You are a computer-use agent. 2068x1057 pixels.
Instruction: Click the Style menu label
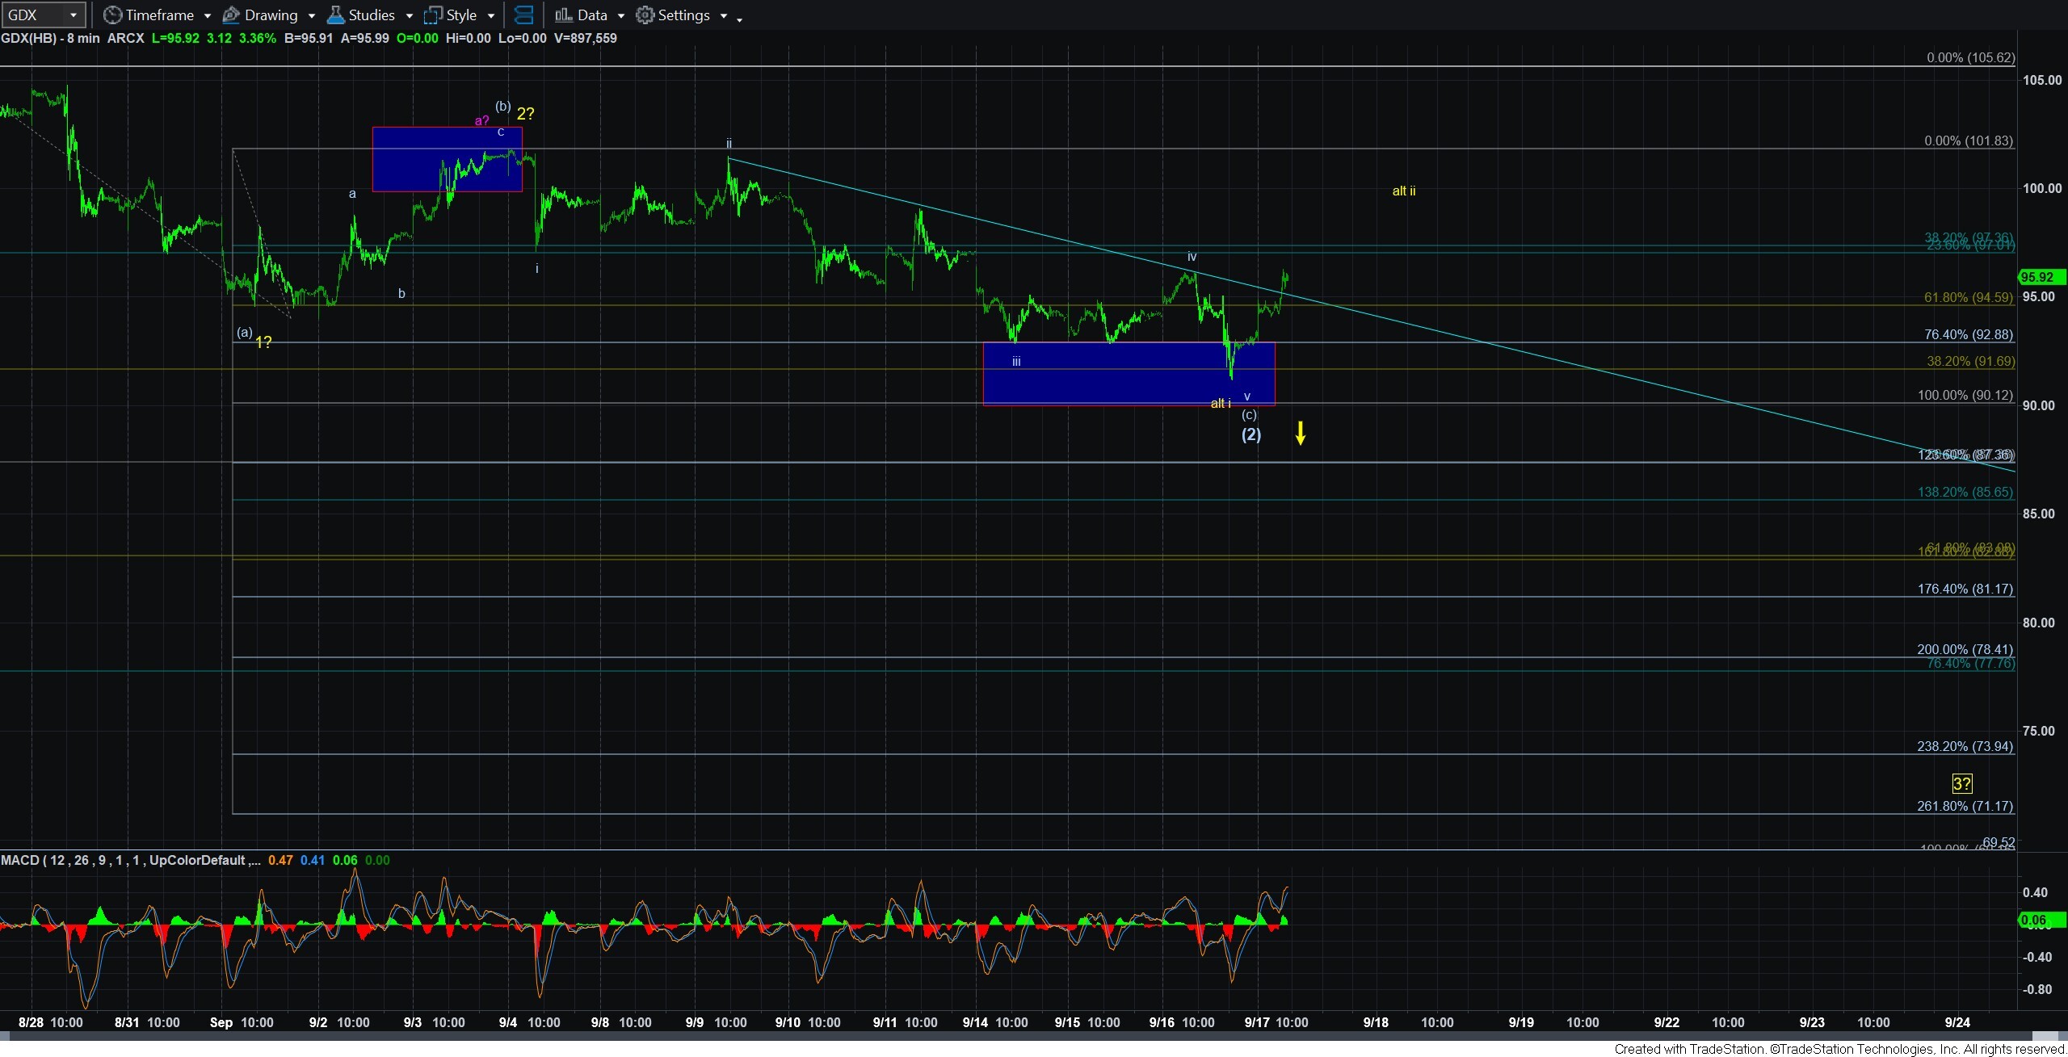[x=461, y=15]
